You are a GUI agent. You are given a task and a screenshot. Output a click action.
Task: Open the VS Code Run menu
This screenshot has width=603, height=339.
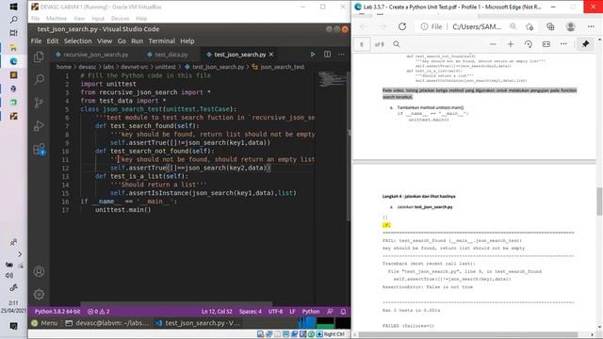[x=137, y=41]
